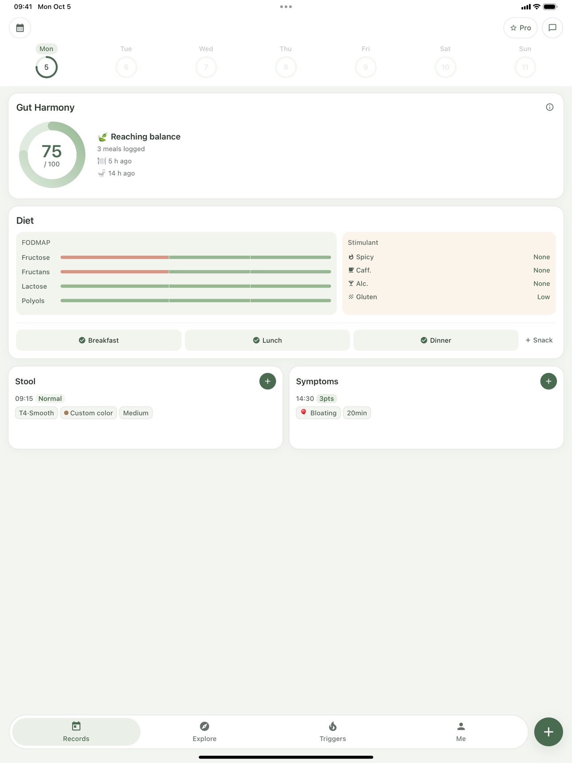Open the logged Dinner meal
572x763 pixels.
436,340
